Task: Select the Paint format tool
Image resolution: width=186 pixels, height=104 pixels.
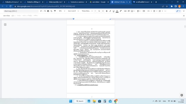Action: click(x=55, y=11)
